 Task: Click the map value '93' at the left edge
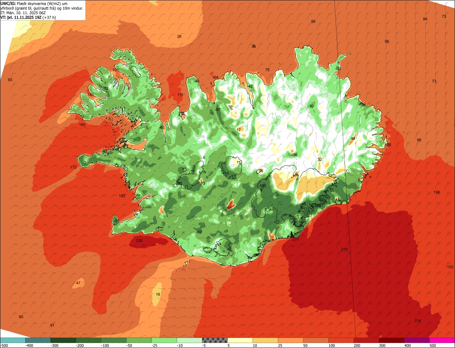[10, 80]
